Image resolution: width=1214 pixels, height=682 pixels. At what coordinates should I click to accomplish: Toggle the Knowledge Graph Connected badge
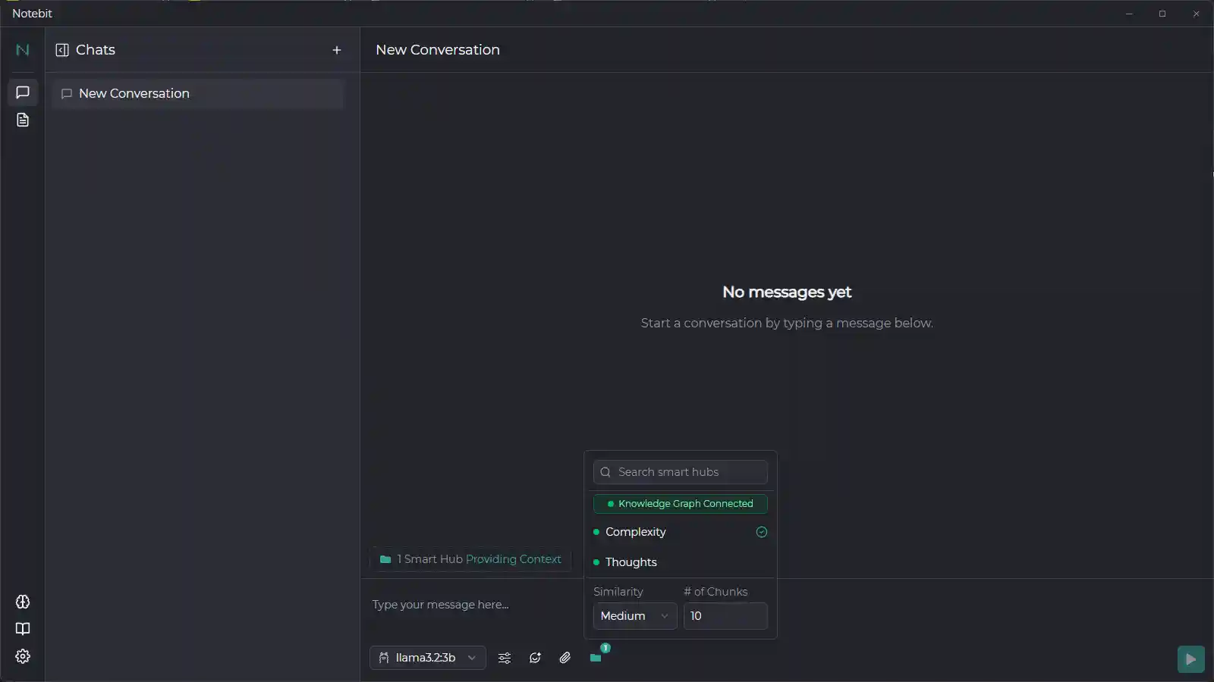click(680, 504)
